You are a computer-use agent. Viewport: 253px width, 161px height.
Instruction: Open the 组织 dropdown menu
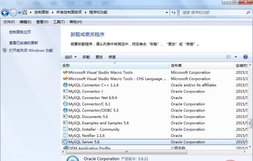pos(71,57)
